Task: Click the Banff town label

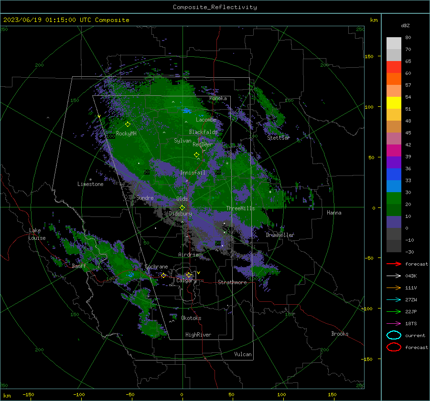Action: point(79,266)
